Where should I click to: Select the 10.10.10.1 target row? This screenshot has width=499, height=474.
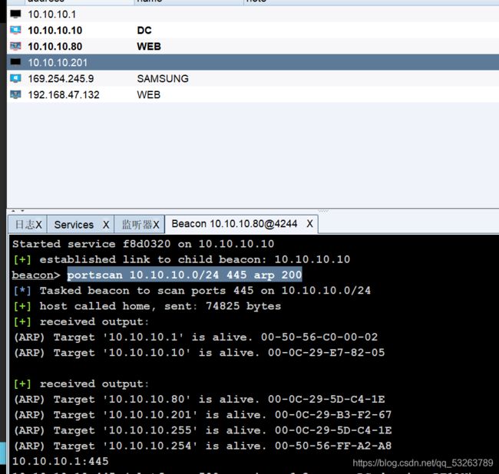click(x=253, y=14)
